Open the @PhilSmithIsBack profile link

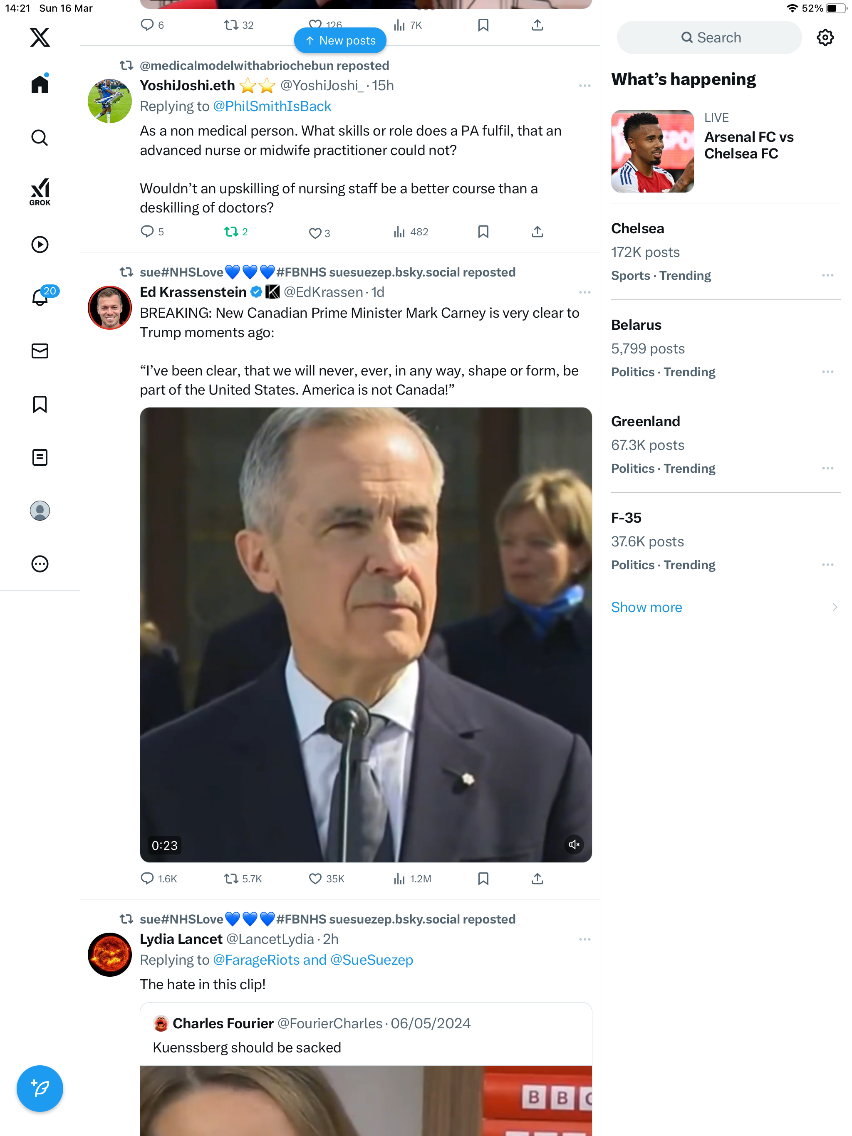coord(272,106)
